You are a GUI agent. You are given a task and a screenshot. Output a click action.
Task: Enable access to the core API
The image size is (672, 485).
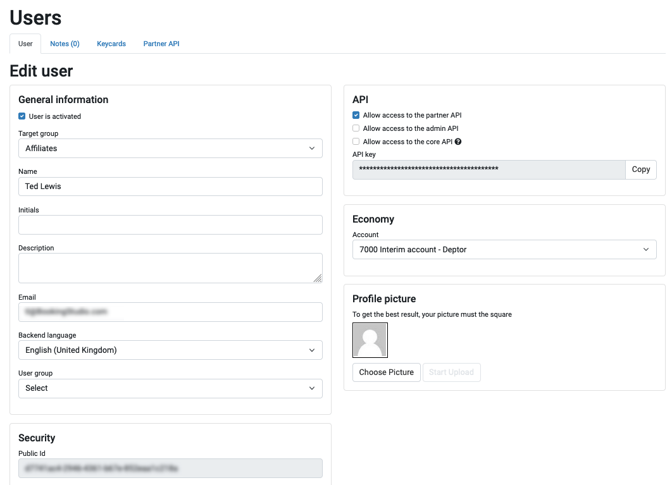coord(356,141)
